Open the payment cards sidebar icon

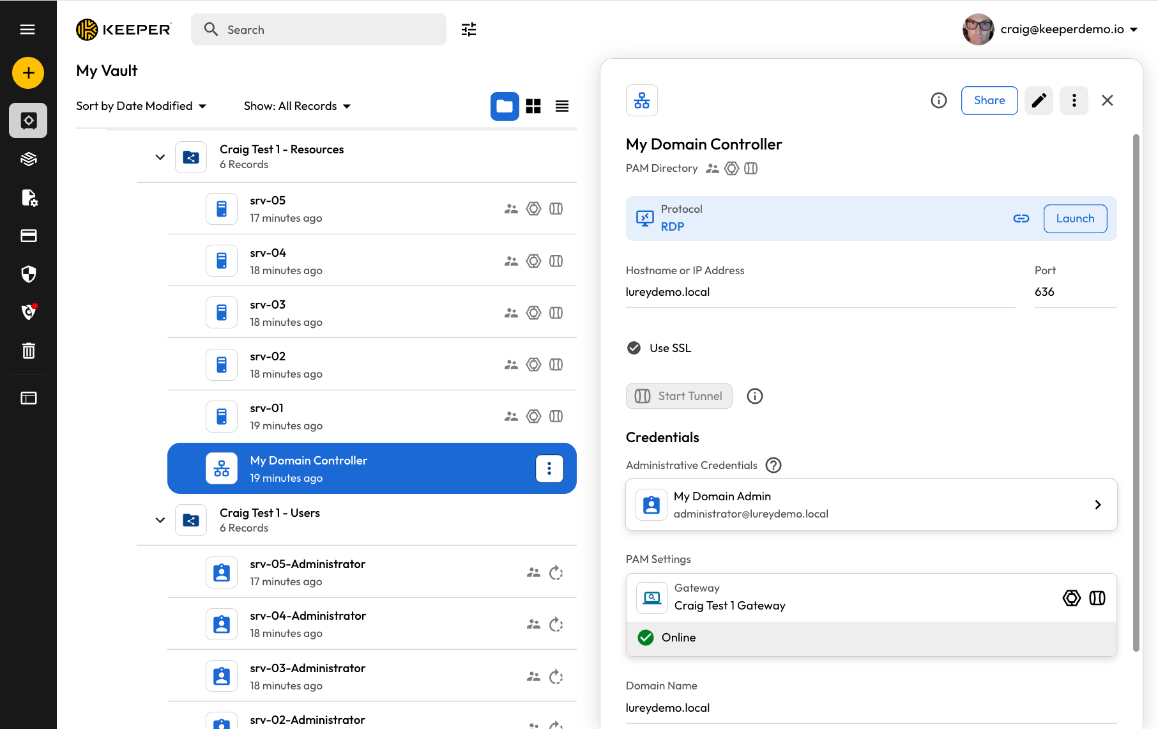(28, 236)
